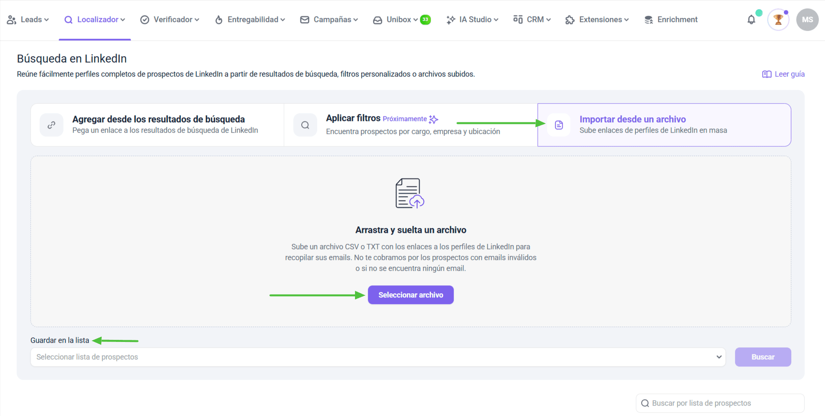Click the link chain icon

tap(52, 125)
